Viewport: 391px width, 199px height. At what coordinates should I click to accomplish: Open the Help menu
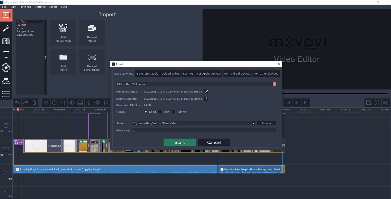coord(64,7)
